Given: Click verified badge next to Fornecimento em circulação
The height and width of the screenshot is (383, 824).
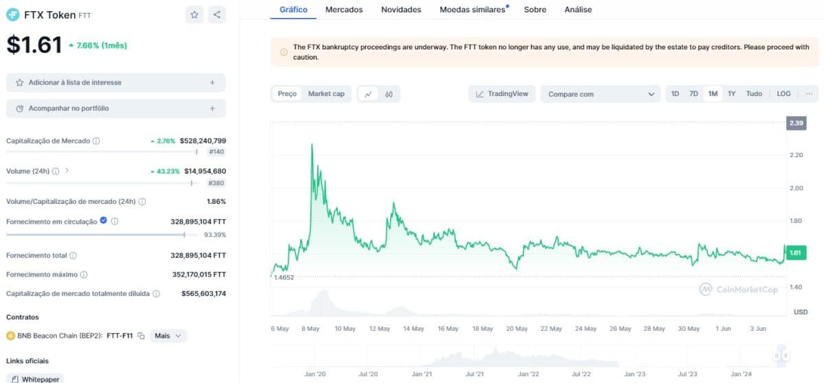Looking at the screenshot, I should pyautogui.click(x=103, y=221).
